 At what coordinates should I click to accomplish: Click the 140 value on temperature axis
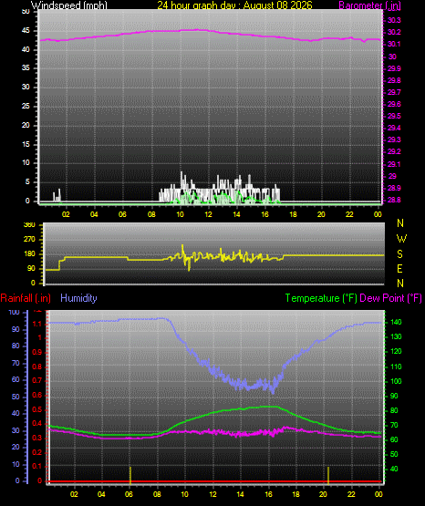(x=396, y=322)
